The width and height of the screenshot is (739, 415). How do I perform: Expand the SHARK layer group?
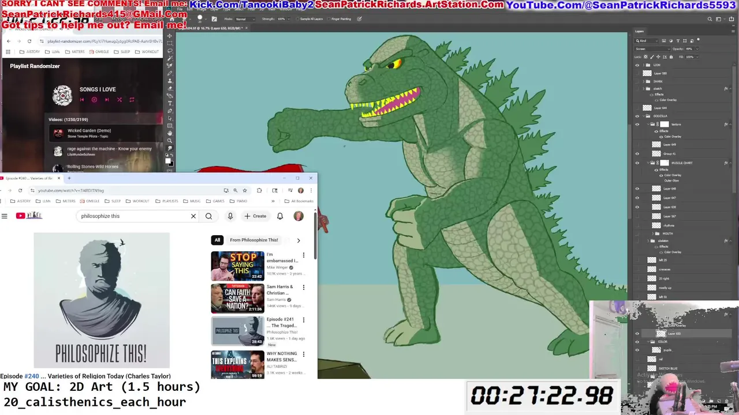pos(644,81)
